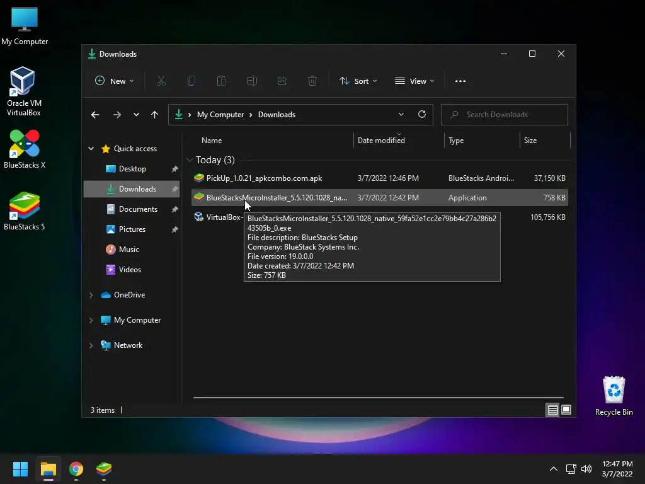Select PickUp_1.0.21_apkcombo.com.apk file

[x=380, y=178]
